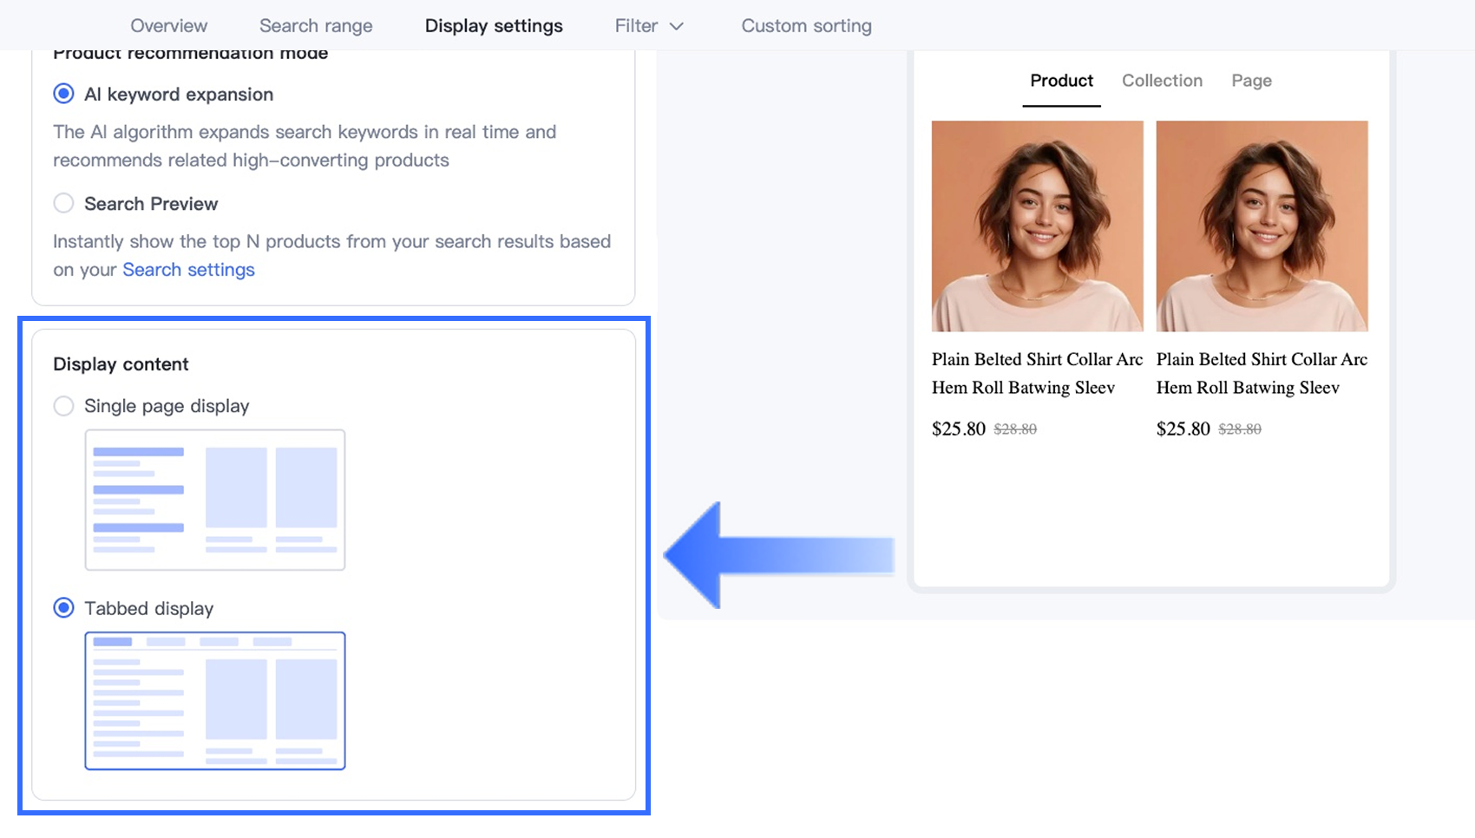Click the first product's $25.80 price
This screenshot has width=1475, height=838.
coord(959,429)
